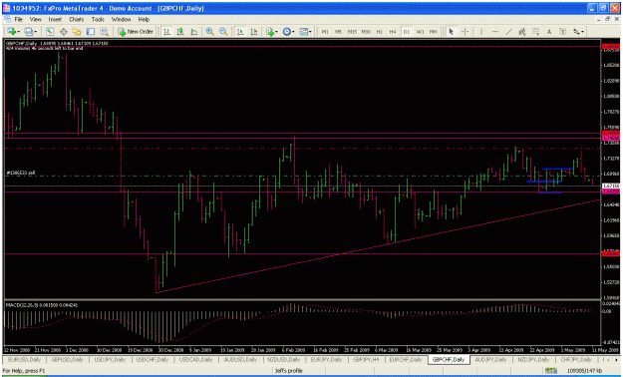This screenshot has height=377, width=623.
Task: Click connection status bars icon
Action: click(x=550, y=371)
